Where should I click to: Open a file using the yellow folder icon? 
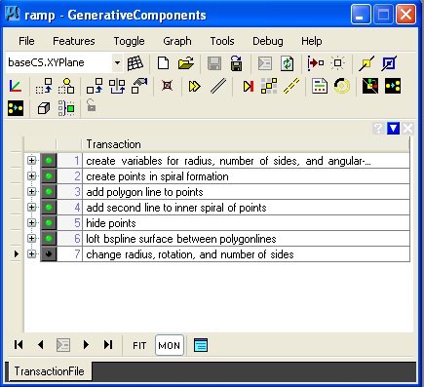tap(186, 63)
